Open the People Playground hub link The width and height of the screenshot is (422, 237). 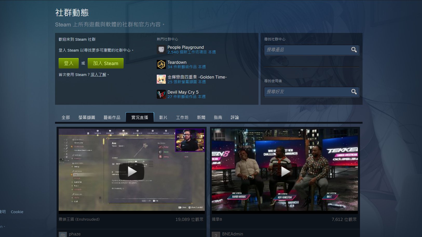[186, 47]
